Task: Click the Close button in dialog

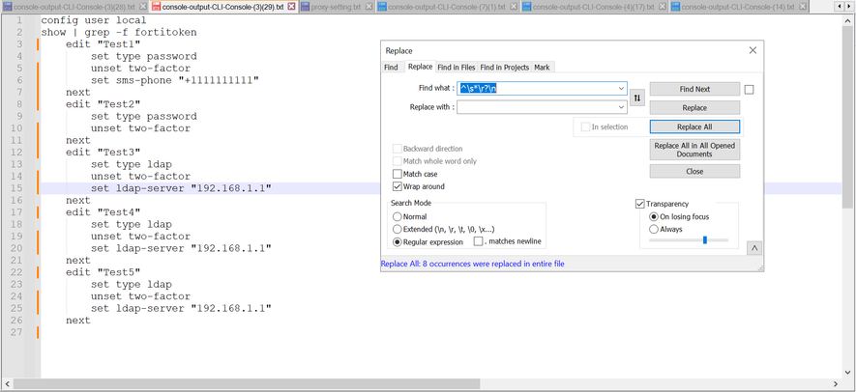Action: click(x=694, y=171)
